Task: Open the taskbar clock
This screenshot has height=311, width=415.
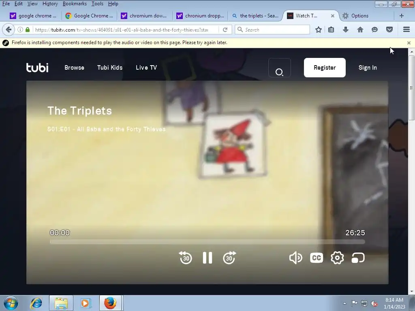Action: pyautogui.click(x=394, y=303)
